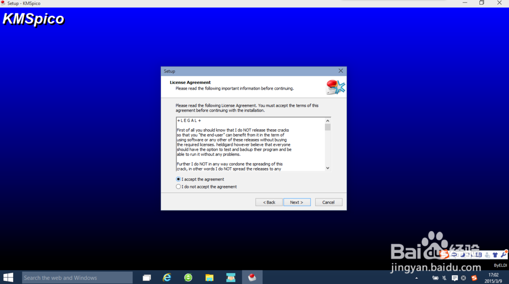Click the gray X circle tray icon

tap(464, 278)
